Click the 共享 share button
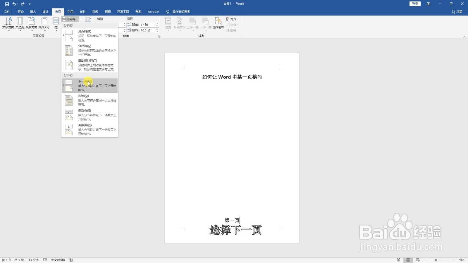Screen dimensions: 468x263 (x=457, y=12)
